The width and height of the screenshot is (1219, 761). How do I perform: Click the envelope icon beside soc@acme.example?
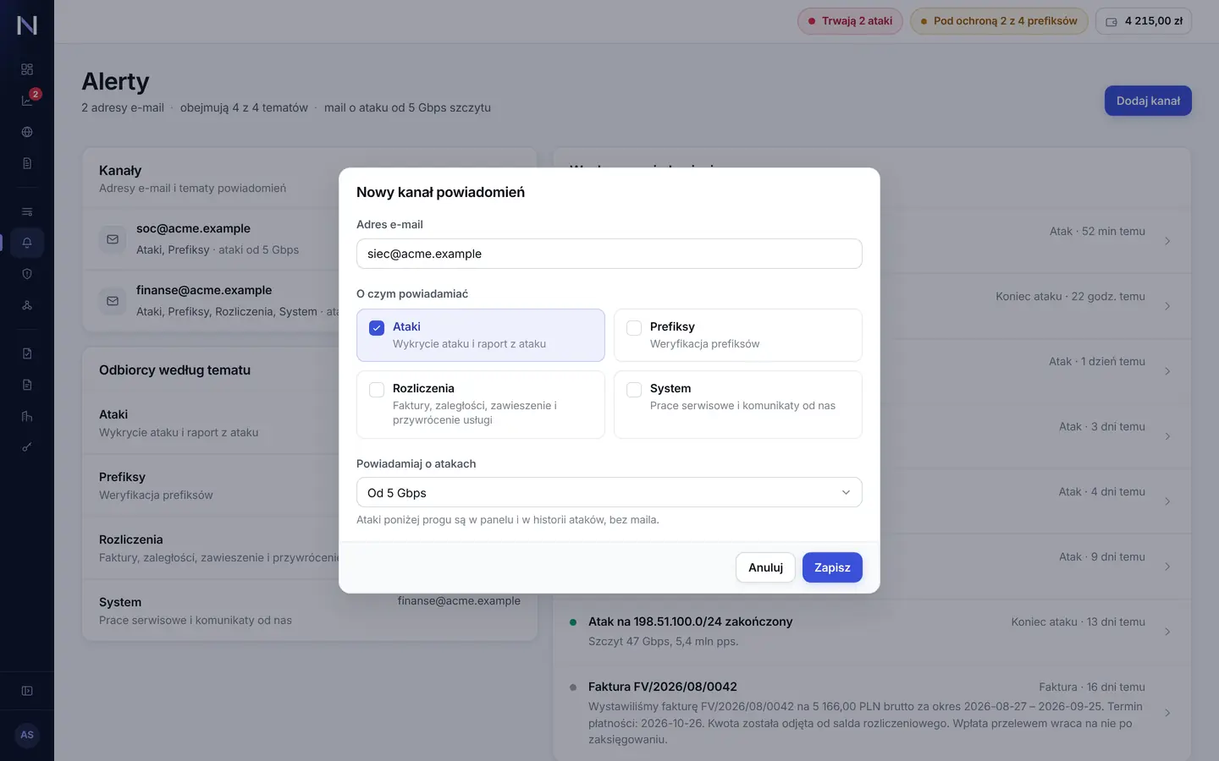click(x=113, y=239)
